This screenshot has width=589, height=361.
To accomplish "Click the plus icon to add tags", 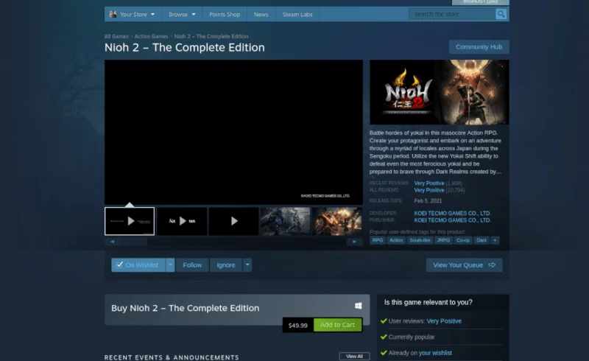I will tap(495, 240).
